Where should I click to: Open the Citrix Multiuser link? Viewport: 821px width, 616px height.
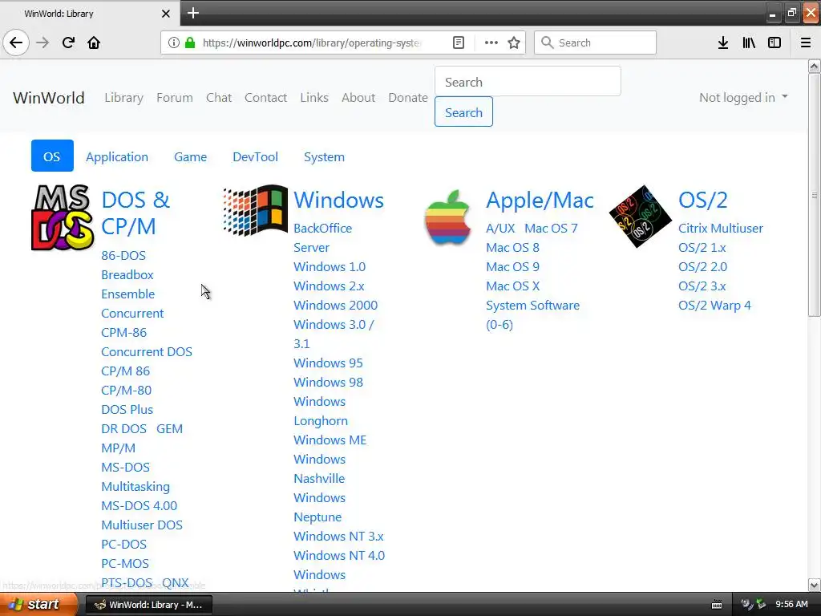pyautogui.click(x=721, y=228)
